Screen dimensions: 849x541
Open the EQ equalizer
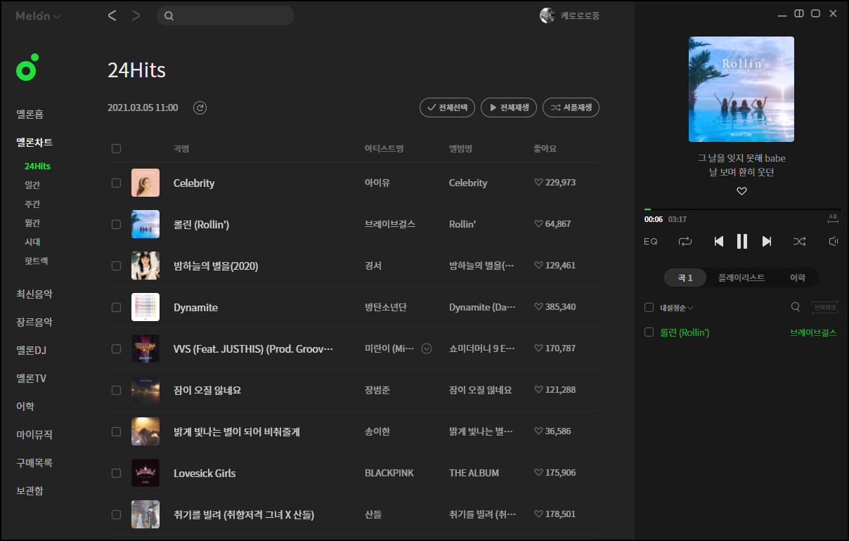coord(651,242)
